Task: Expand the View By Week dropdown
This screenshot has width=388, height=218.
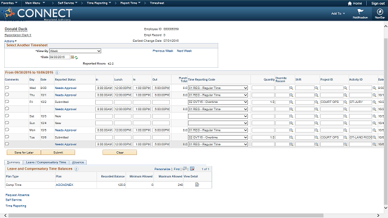Action: pyautogui.click(x=75, y=51)
